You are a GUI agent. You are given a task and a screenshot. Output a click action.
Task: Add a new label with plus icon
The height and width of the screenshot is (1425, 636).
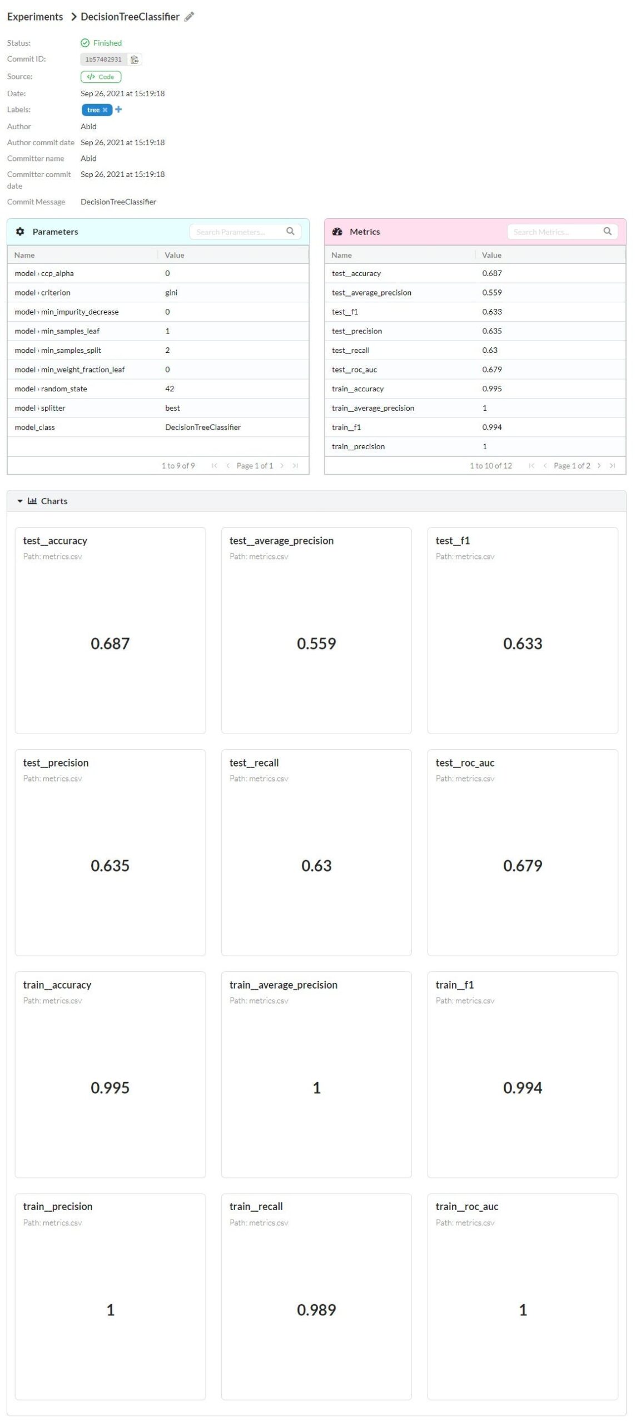[118, 110]
